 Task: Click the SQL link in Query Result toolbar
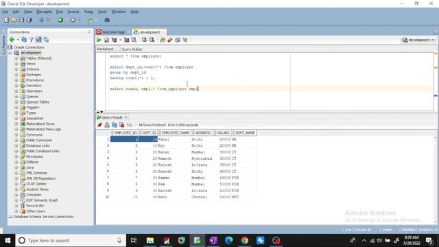(x=129, y=125)
